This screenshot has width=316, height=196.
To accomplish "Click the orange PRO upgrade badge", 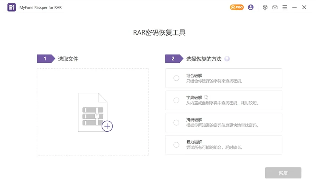I will tap(237, 8).
